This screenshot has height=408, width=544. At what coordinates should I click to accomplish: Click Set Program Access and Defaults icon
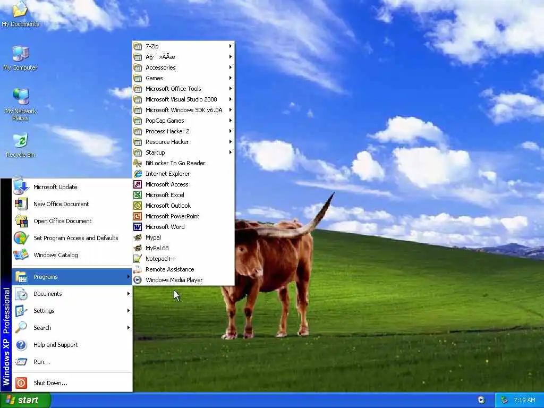click(21, 237)
